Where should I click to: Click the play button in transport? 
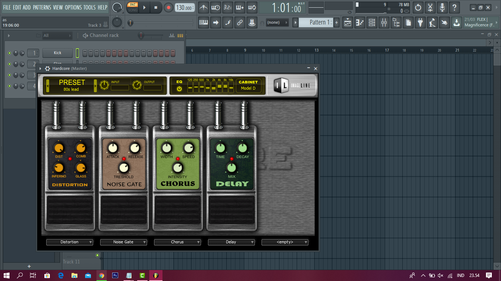(145, 7)
